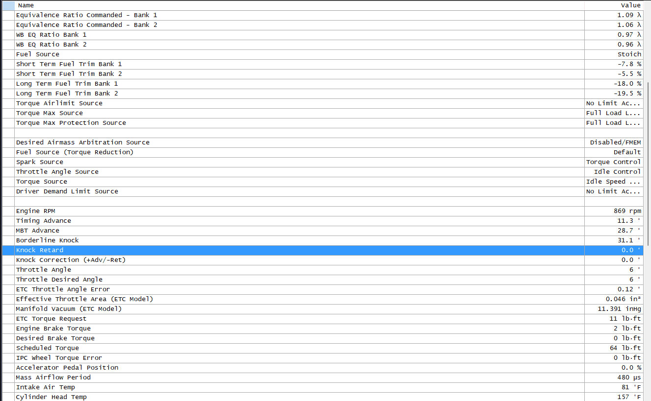The height and width of the screenshot is (401, 651).
Task: Select the Driver Demand Limit Source row
Action: coord(323,191)
